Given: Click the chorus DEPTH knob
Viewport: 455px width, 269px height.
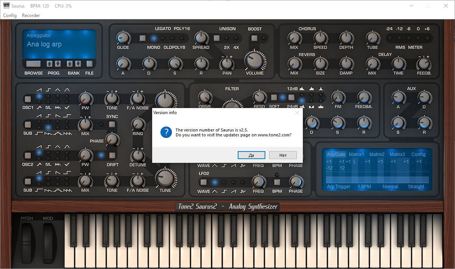Looking at the screenshot, I should [346, 38].
